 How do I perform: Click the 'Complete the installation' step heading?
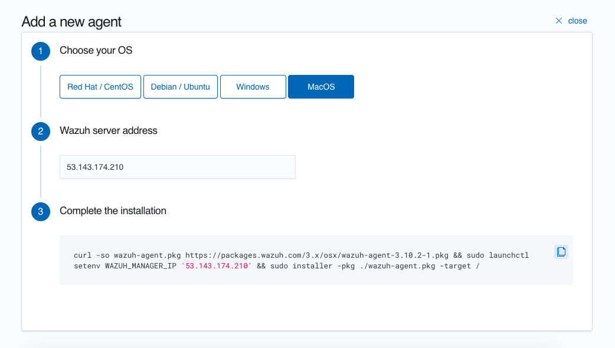click(113, 211)
